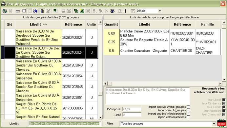Click the Libellé search field at the bottom

click(x=64, y=124)
